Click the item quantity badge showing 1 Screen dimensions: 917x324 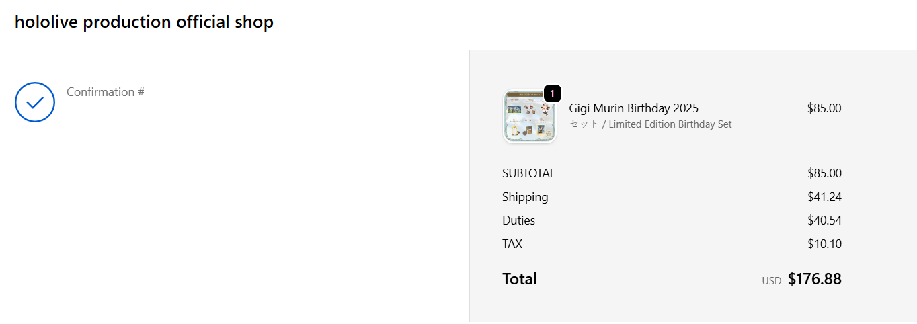pos(552,94)
